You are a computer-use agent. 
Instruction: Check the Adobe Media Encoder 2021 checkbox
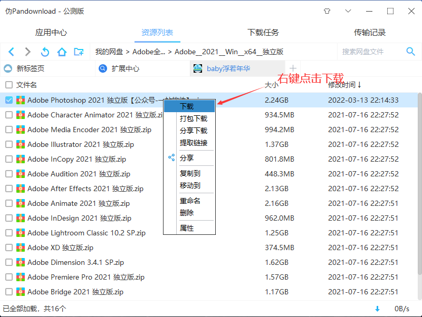pyautogui.click(x=9, y=130)
